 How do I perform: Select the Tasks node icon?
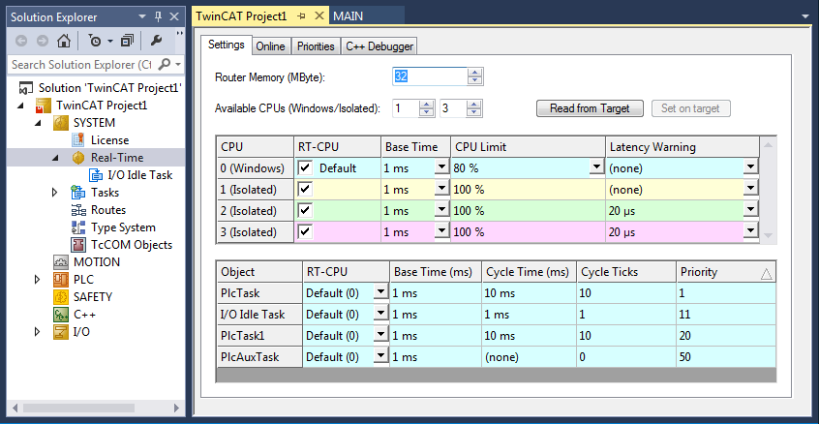[78, 193]
